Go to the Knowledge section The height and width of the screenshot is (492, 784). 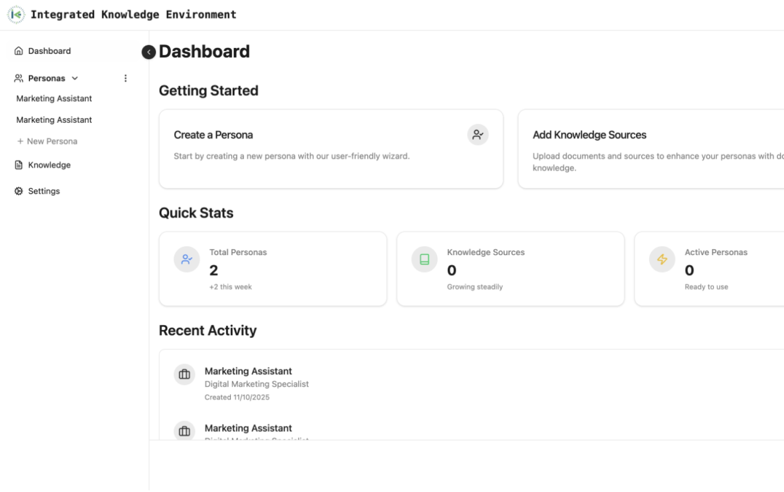[49, 165]
